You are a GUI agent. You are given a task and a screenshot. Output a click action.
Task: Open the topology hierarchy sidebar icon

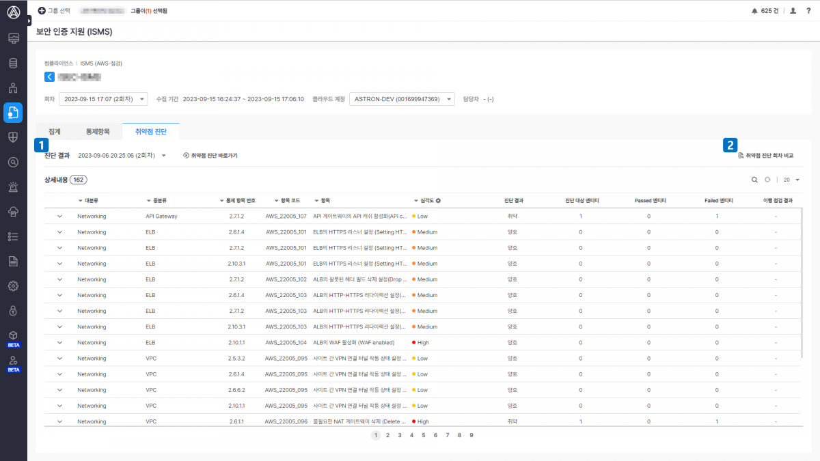click(x=13, y=88)
